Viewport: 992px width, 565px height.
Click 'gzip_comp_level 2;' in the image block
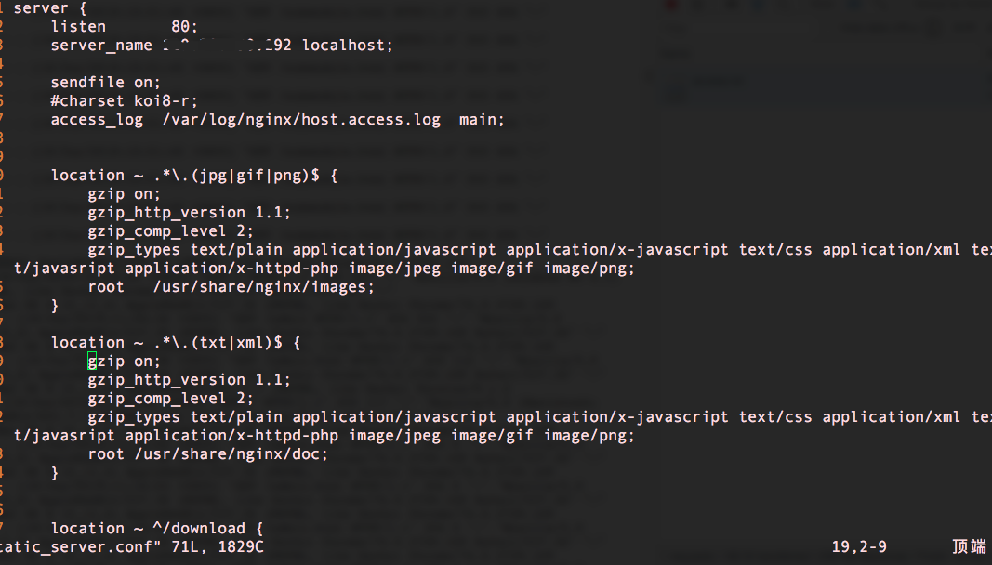click(x=170, y=231)
